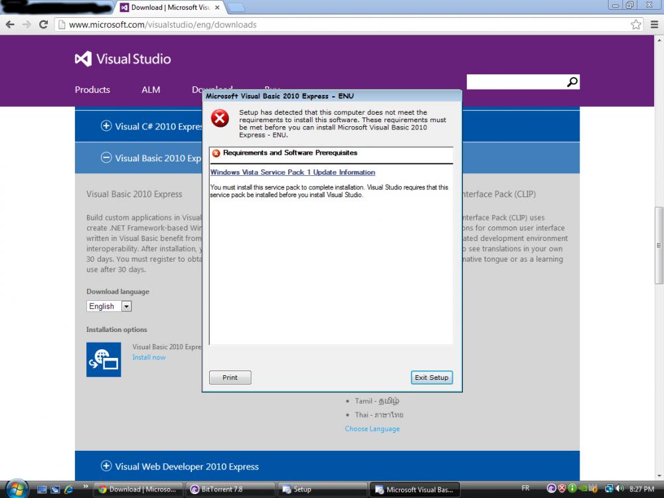Click the FR language indicator
Image resolution: width=664 pixels, height=498 pixels.
[x=525, y=488]
